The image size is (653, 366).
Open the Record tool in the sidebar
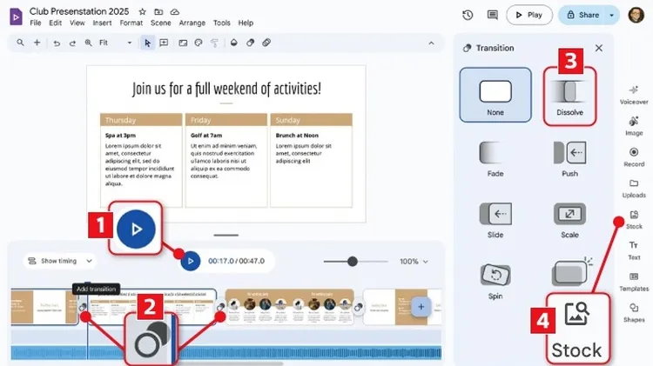[633, 155]
